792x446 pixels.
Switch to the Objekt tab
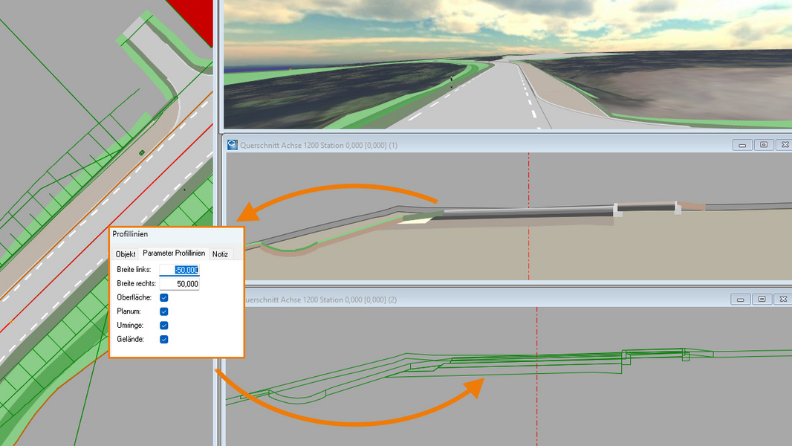pyautogui.click(x=126, y=253)
